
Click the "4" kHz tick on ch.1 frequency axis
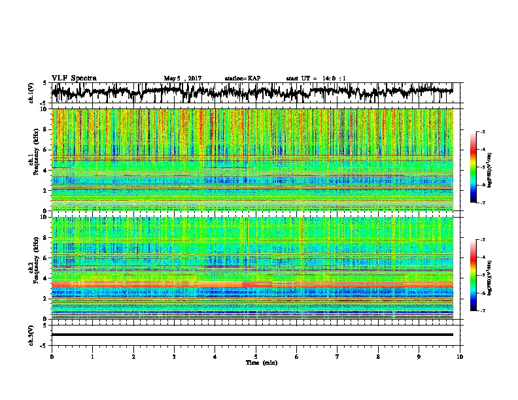pyautogui.click(x=45, y=171)
